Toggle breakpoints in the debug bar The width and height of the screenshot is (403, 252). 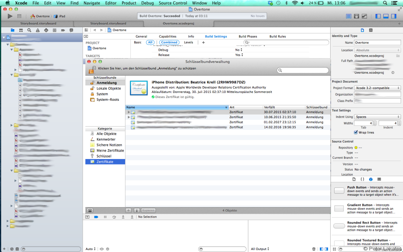(x=96, y=217)
